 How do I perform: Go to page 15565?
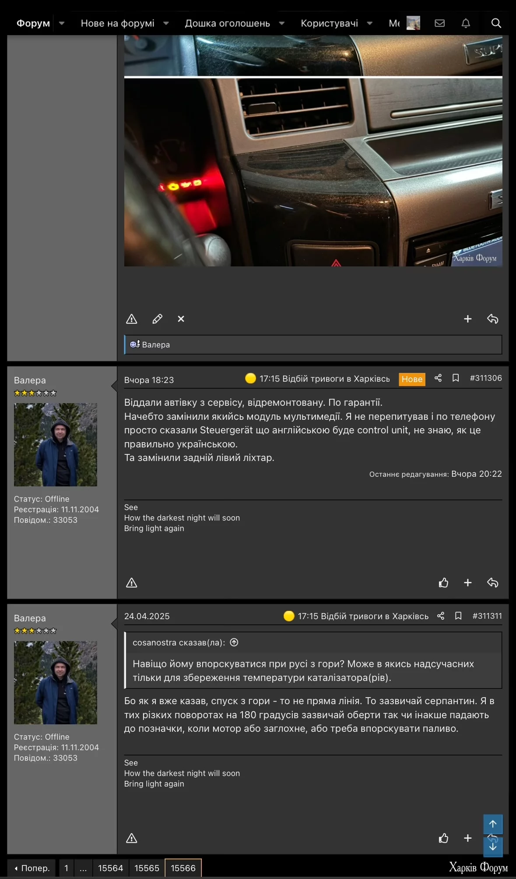tap(147, 868)
